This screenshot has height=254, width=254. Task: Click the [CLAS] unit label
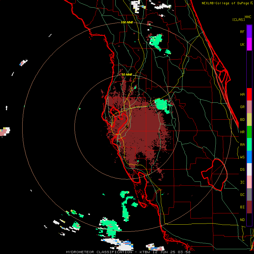(x=238, y=19)
